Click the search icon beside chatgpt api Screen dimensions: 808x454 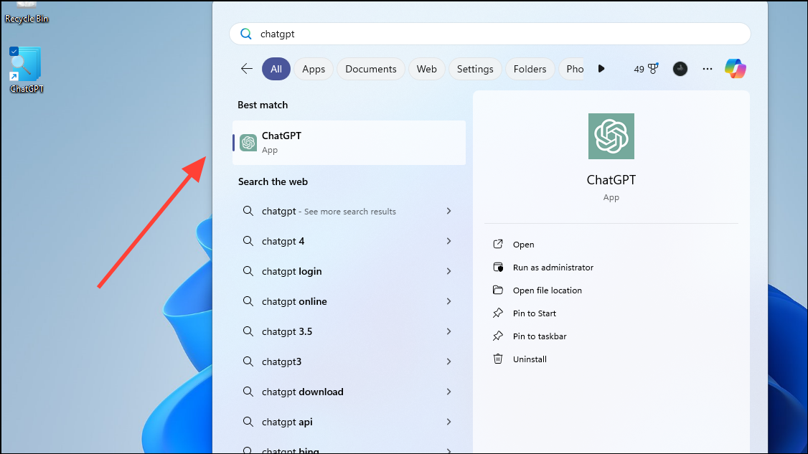(x=248, y=422)
